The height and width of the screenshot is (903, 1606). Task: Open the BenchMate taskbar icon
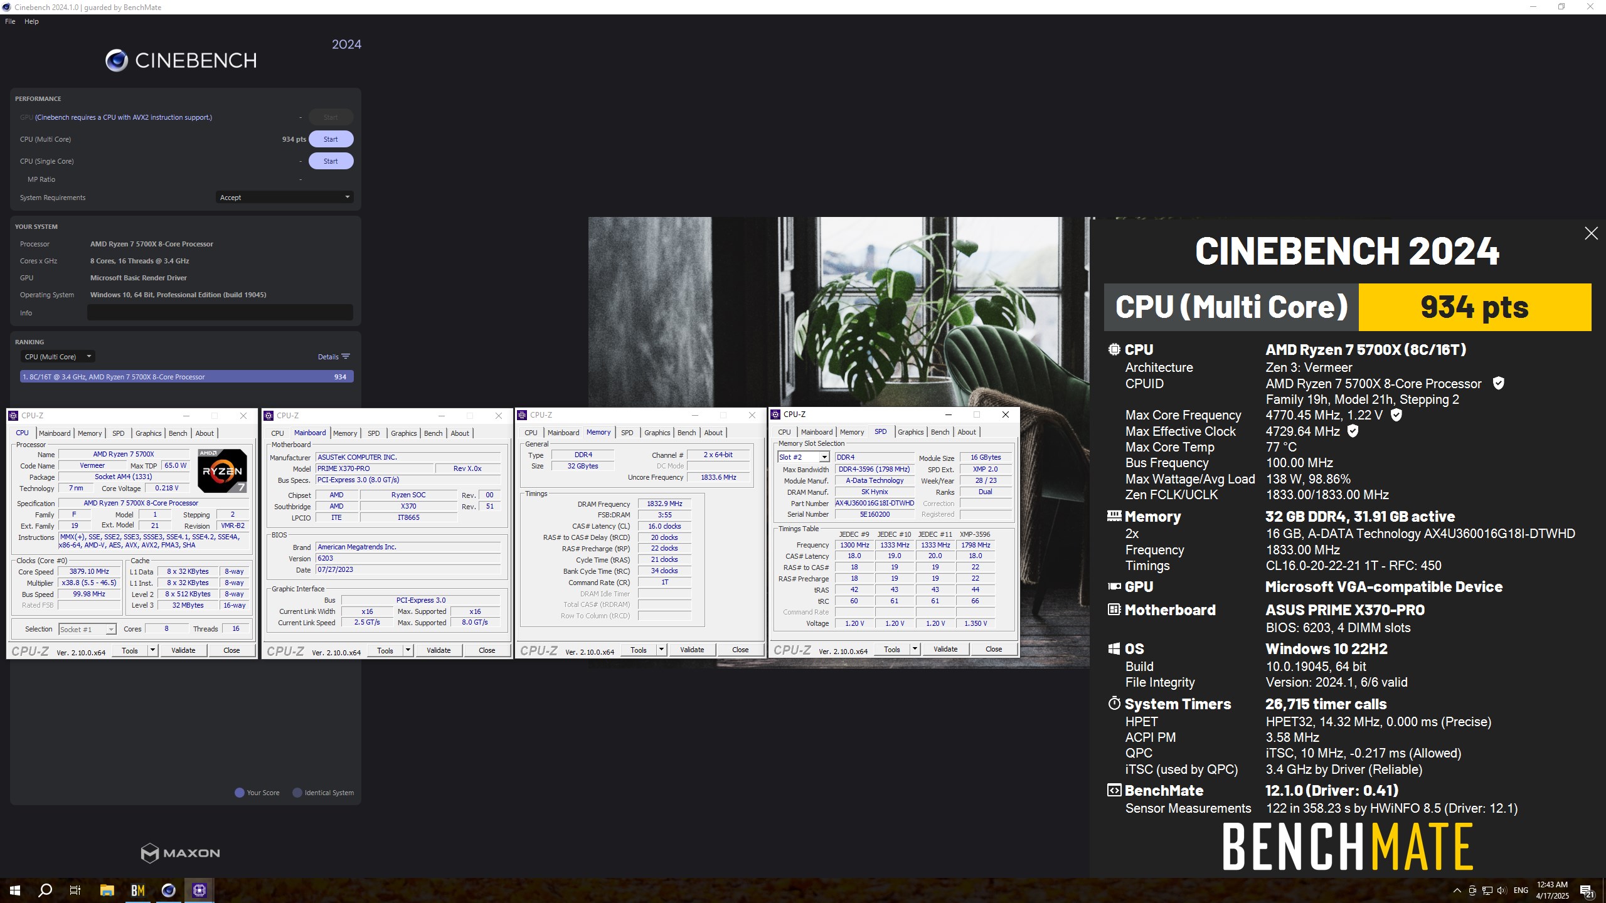click(x=138, y=890)
